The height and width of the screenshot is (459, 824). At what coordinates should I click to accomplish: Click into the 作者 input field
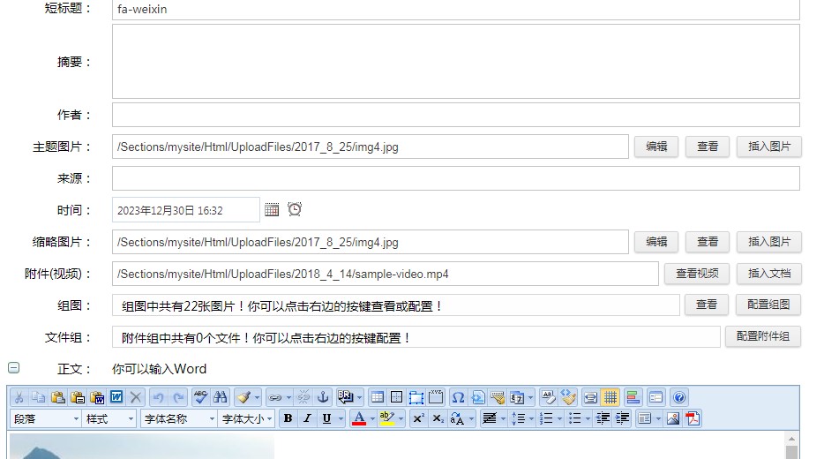point(455,115)
